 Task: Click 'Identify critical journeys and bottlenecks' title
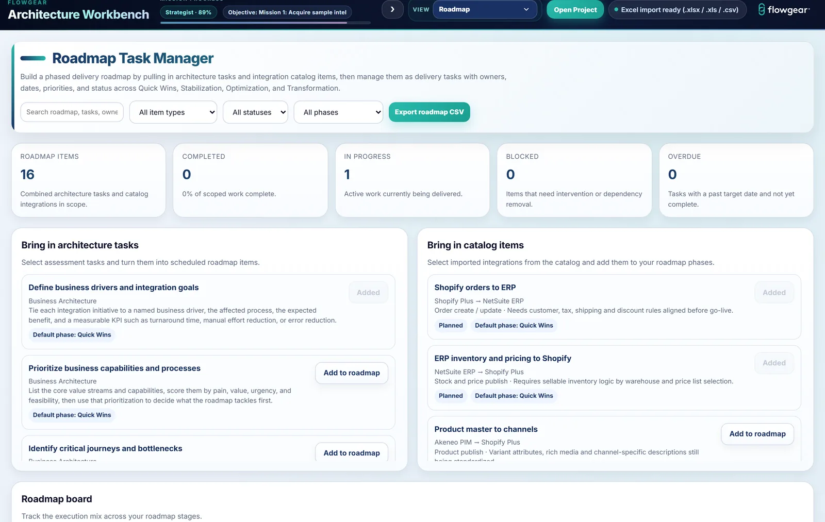(x=105, y=448)
